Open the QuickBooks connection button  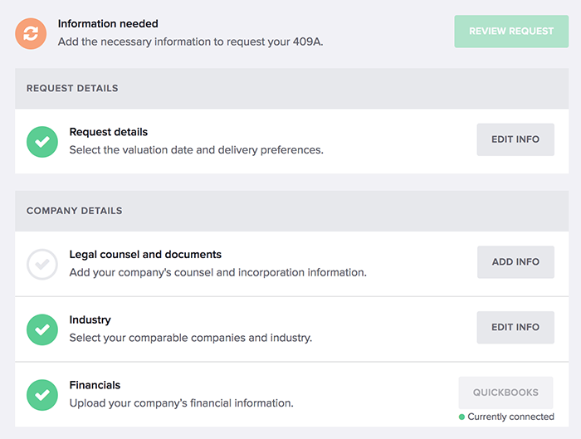[x=505, y=393]
